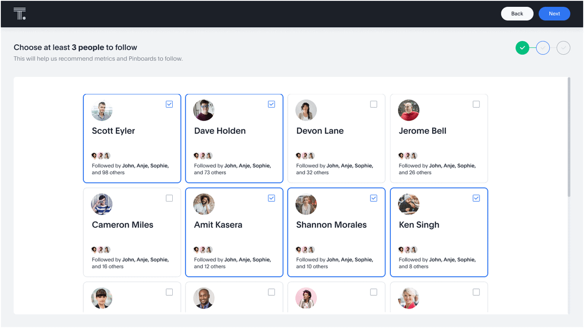Click Cameron Miles' profile photo
Screen dimensions: 584x328
click(102, 204)
